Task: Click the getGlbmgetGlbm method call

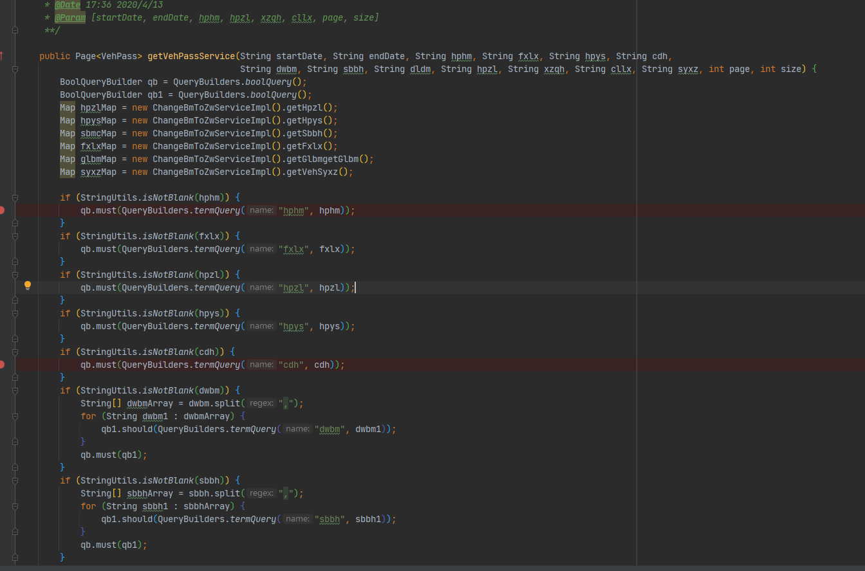Action: click(322, 159)
